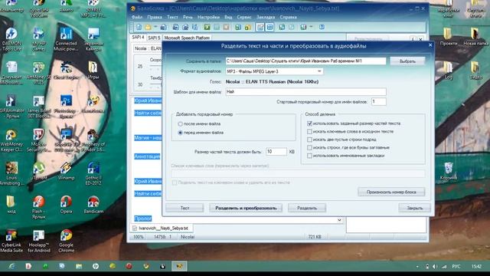Click the Stop icon in Balabolka toolbar
Viewport: 490px width, 276px height.
tap(226, 28)
